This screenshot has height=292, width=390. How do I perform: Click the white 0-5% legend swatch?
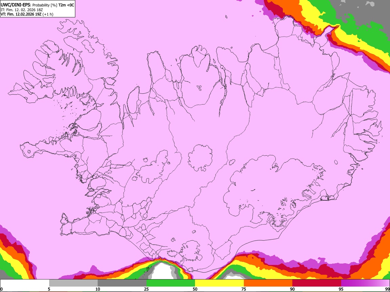(x=25, y=283)
